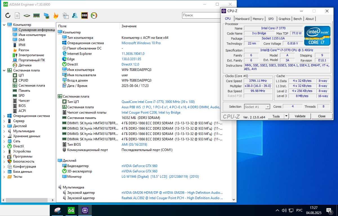338x216 pixels.
Task: Open the Report document icon in AIDA64 toolbar
Action: [17, 15]
